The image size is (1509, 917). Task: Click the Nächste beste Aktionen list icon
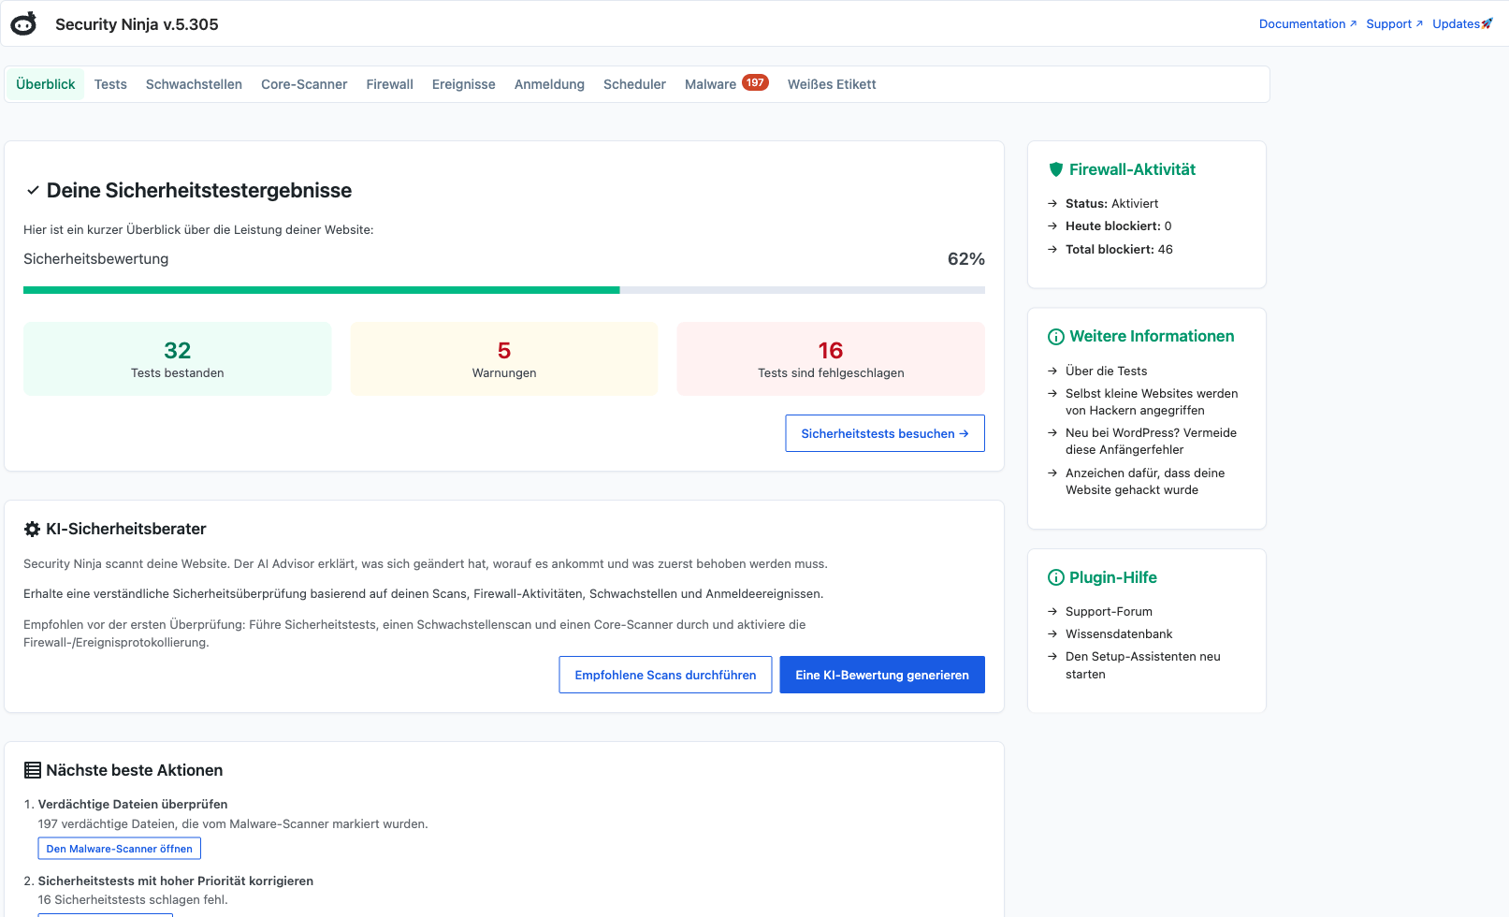pyautogui.click(x=32, y=770)
